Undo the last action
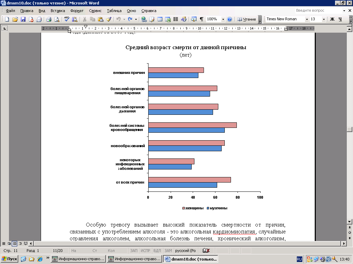 (119, 19)
